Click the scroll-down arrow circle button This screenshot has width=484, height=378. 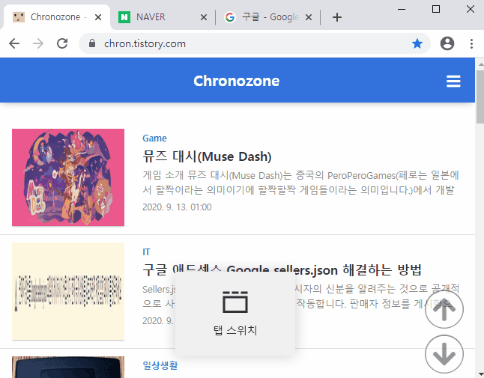click(x=444, y=354)
